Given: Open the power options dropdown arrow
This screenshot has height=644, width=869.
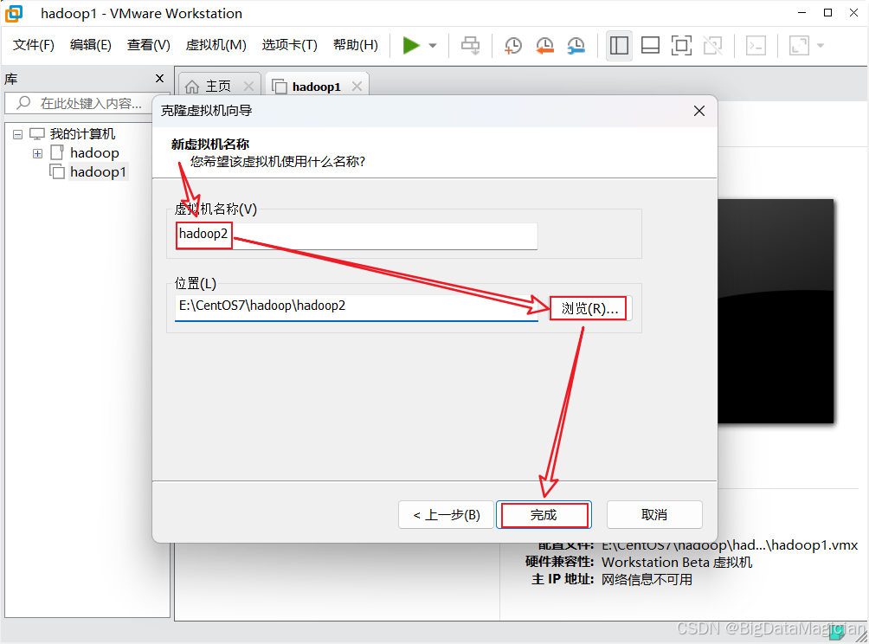Looking at the screenshot, I should pos(433,46).
